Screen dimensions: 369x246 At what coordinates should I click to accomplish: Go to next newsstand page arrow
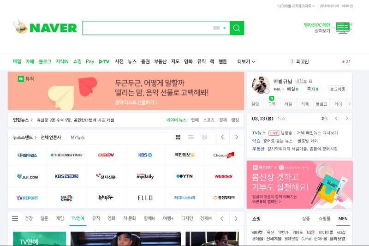237,137
